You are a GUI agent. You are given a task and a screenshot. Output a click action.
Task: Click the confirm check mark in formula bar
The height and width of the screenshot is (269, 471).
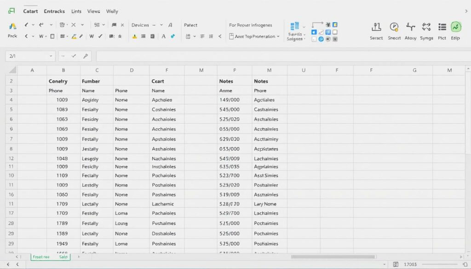point(74,56)
